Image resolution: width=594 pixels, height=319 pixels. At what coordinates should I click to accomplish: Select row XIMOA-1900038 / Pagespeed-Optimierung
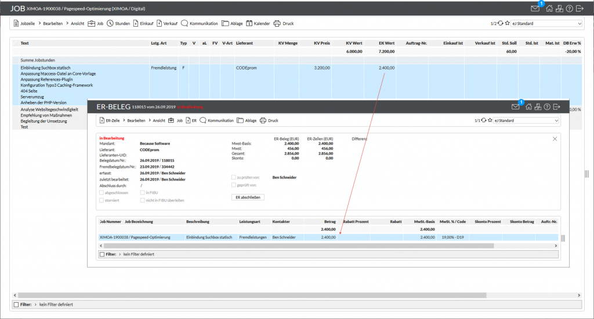[328, 237]
